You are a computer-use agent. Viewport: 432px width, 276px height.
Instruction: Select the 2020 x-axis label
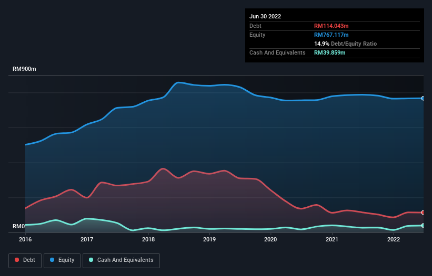[x=270, y=239]
